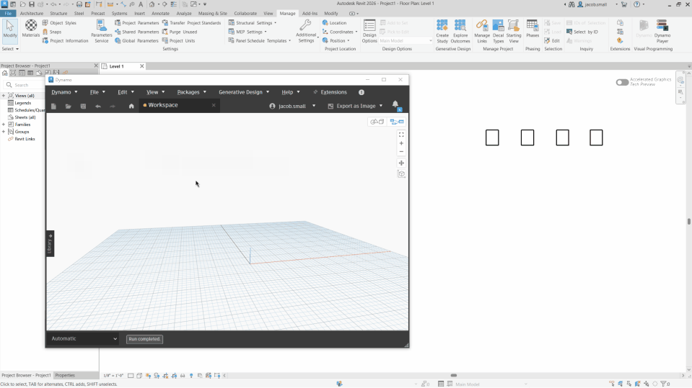Click Create Study in Generative Design
Viewport: 692px width, 388px height.
[442, 31]
